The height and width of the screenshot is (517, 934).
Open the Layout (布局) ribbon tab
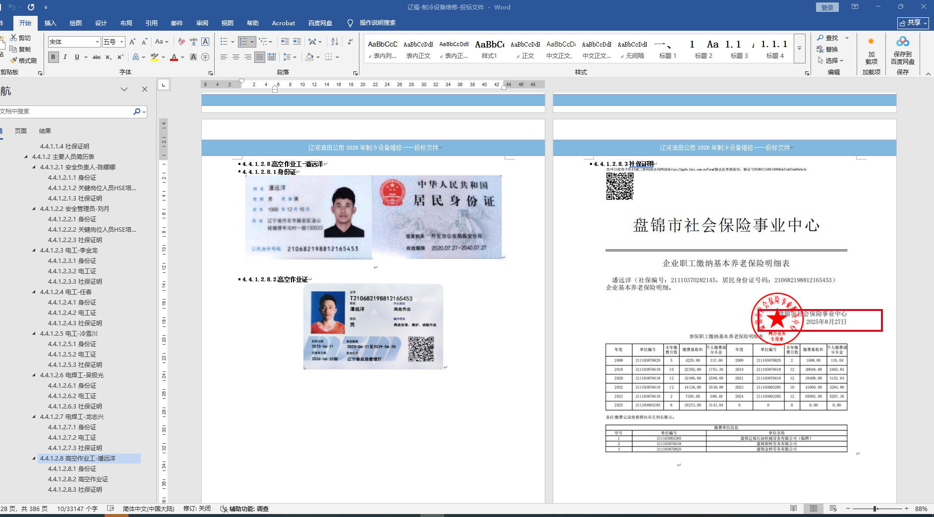click(x=126, y=23)
